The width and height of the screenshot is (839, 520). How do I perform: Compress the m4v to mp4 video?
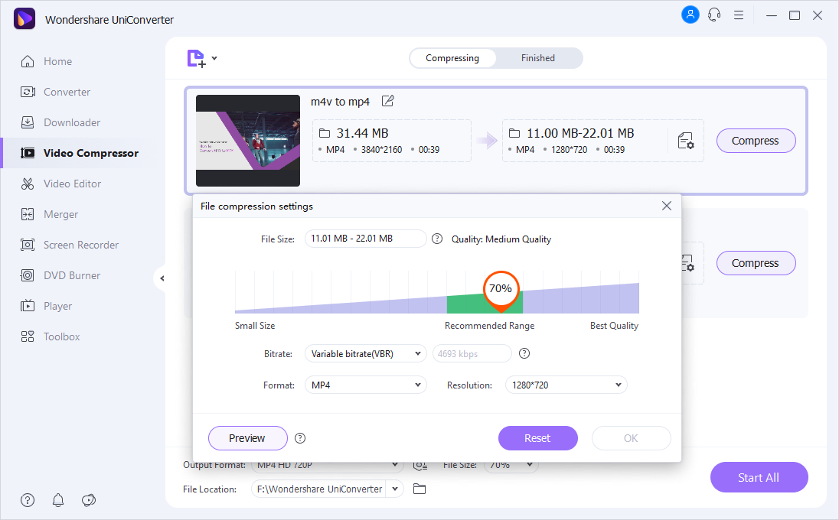(x=756, y=141)
